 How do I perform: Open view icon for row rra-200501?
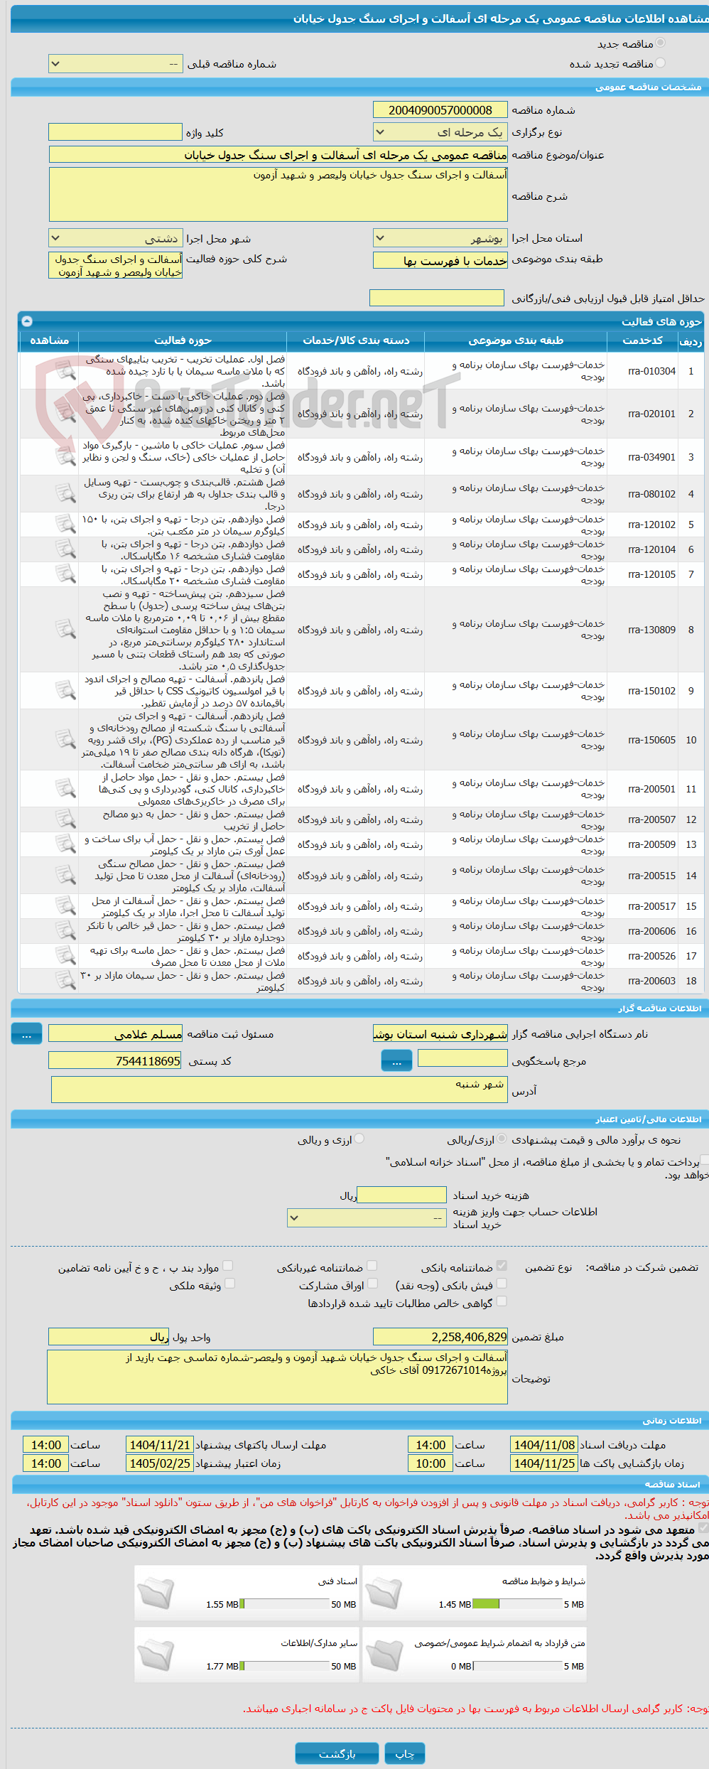66,789
